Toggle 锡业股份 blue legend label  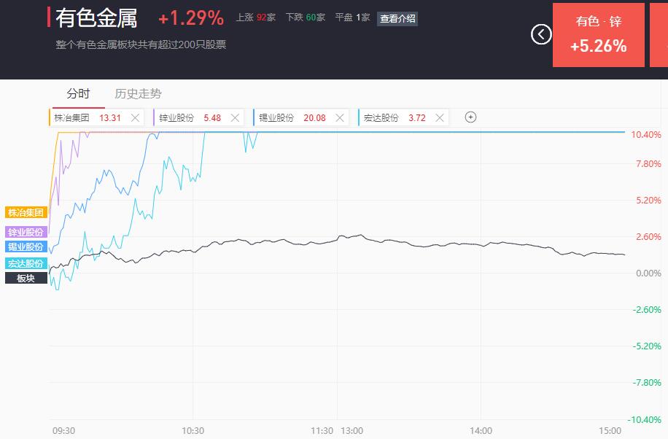point(26,246)
